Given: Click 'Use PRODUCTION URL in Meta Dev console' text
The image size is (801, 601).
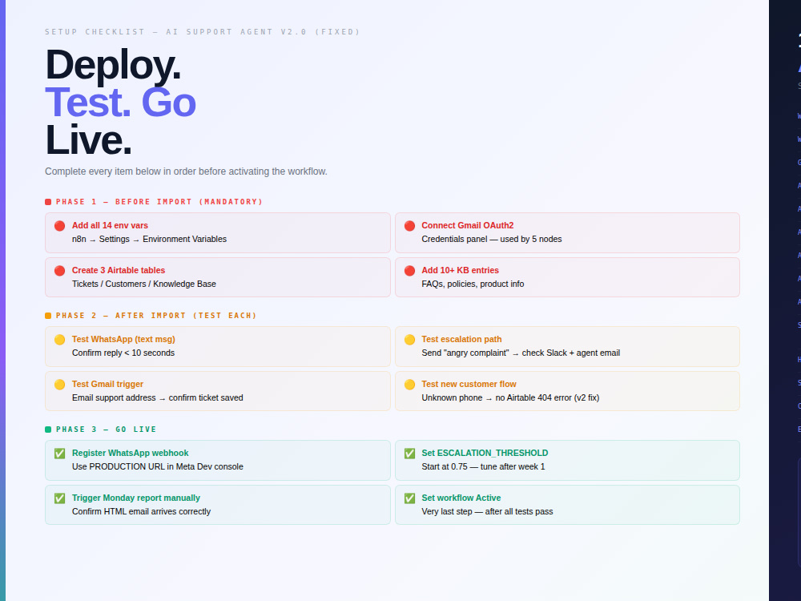Looking at the screenshot, I should tap(157, 466).
